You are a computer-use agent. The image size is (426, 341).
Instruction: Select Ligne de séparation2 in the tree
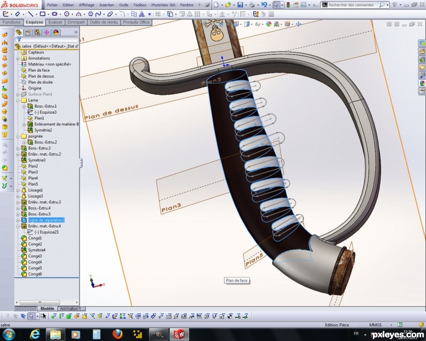tap(46, 220)
